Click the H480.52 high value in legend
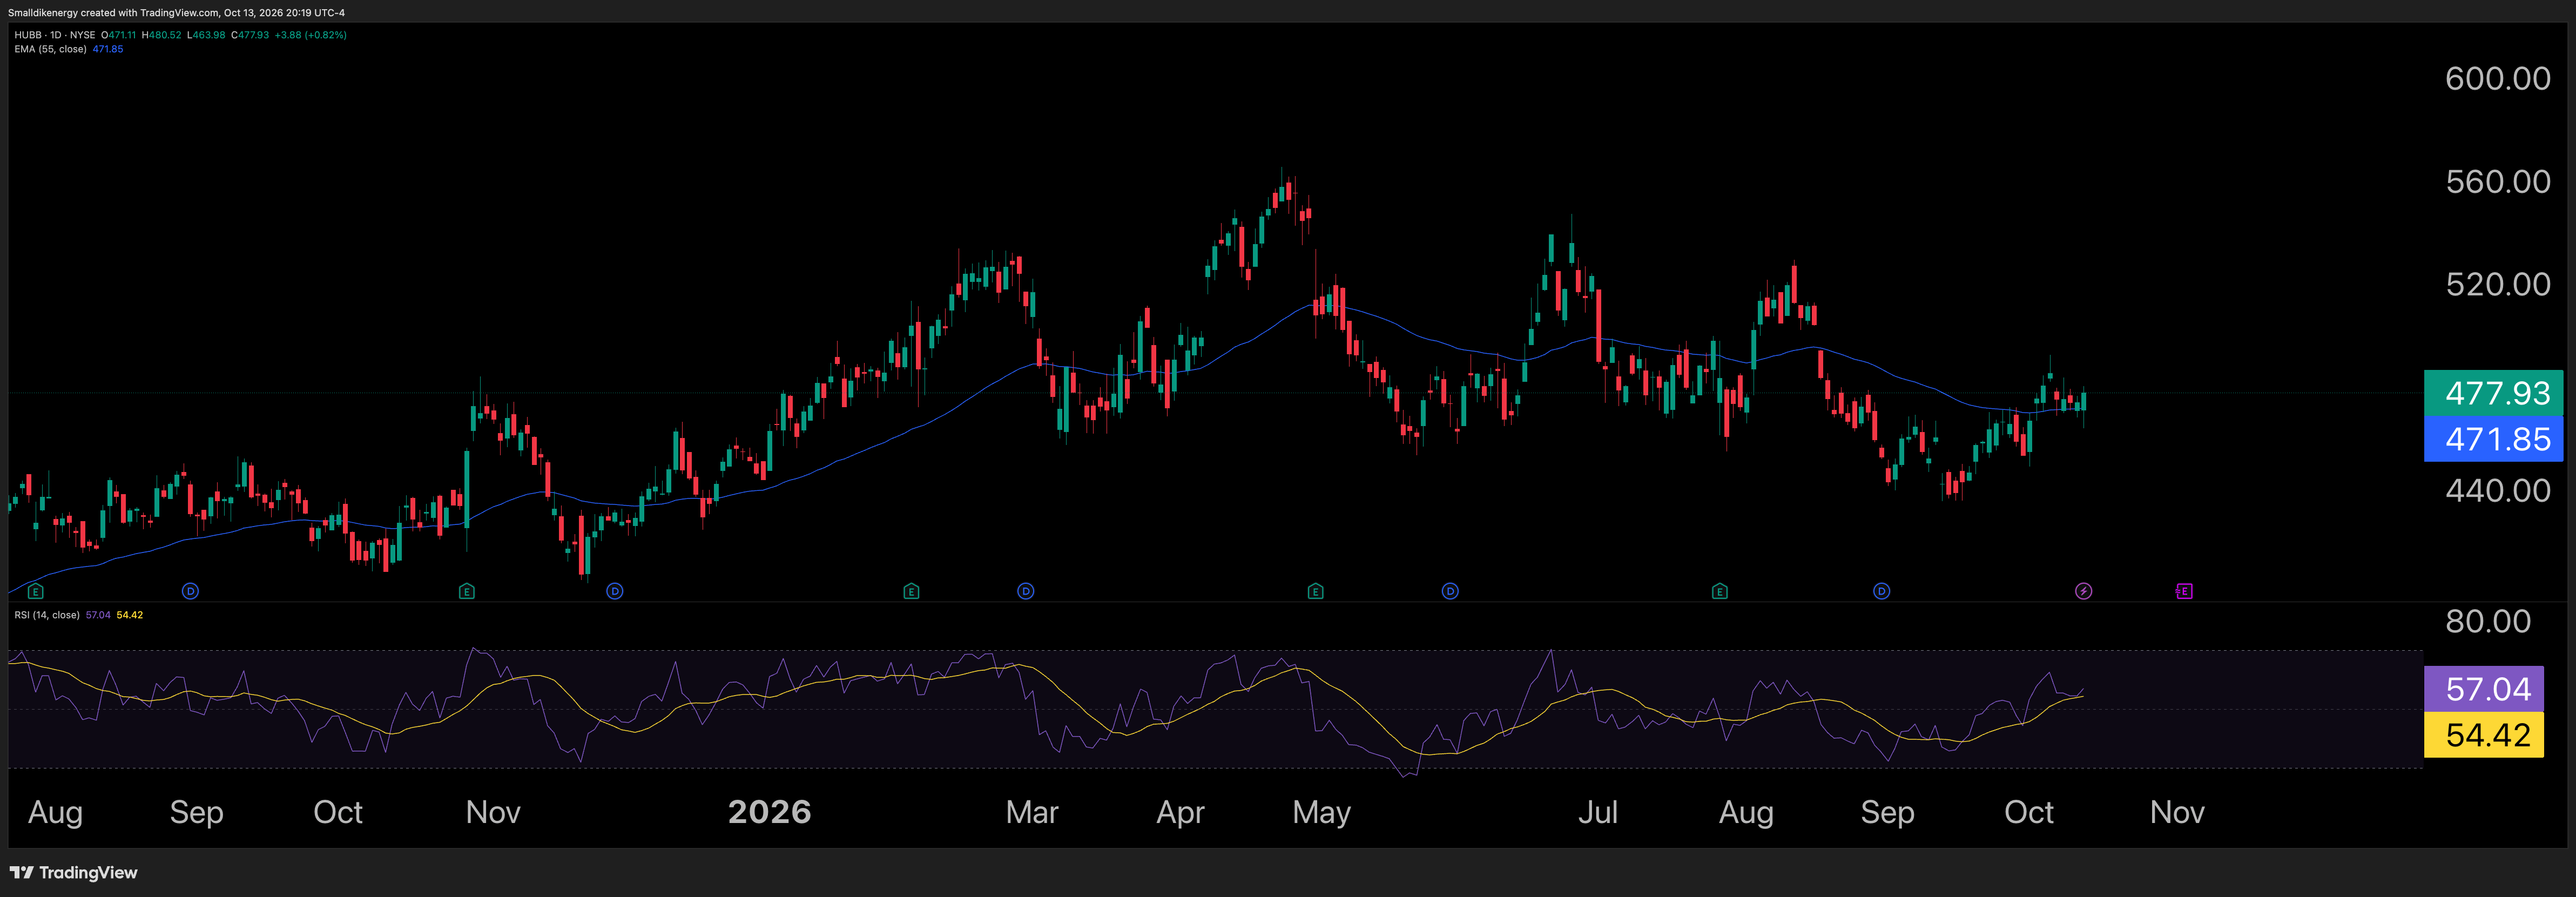 pyautogui.click(x=162, y=35)
